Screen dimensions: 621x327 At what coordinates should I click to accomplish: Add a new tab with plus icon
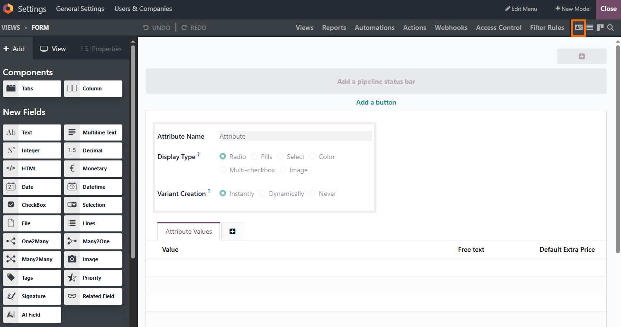[x=232, y=231]
